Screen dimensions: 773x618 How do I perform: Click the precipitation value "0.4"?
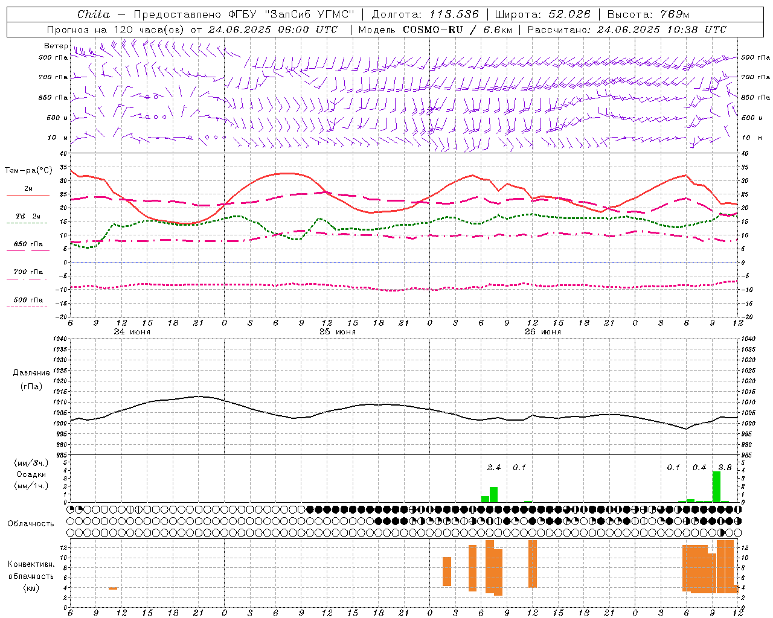pos(699,467)
